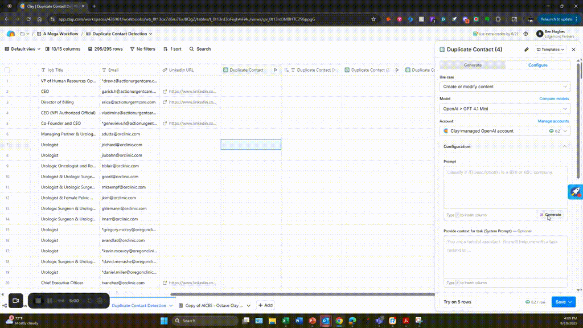Collapse the Configuration section chevron
The width and height of the screenshot is (583, 328).
pyautogui.click(x=565, y=146)
